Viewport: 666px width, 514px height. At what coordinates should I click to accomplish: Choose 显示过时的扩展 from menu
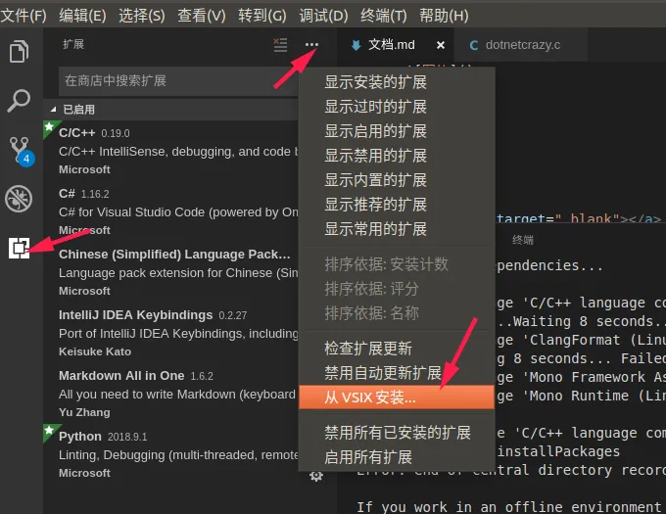397,107
